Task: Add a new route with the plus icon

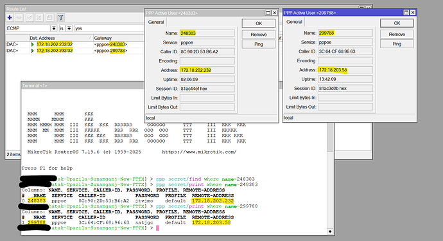Action: pyautogui.click(x=10, y=17)
